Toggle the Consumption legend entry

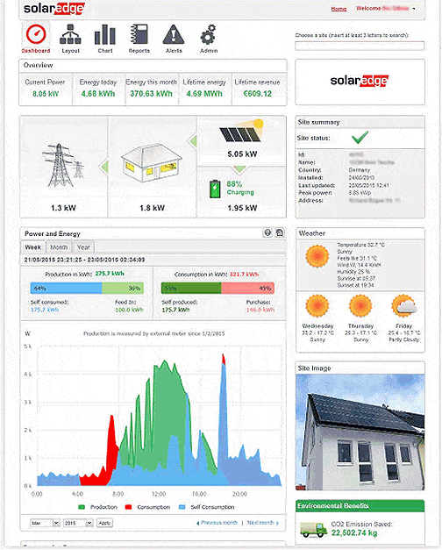pyautogui.click(x=147, y=507)
